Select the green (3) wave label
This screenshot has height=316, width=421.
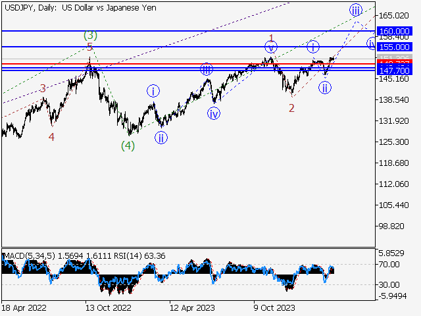click(x=90, y=34)
